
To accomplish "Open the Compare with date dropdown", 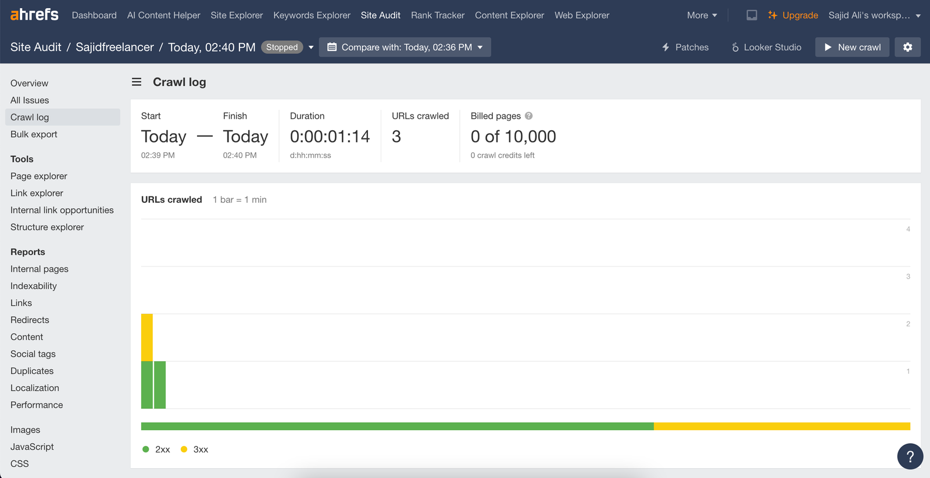I will [405, 47].
